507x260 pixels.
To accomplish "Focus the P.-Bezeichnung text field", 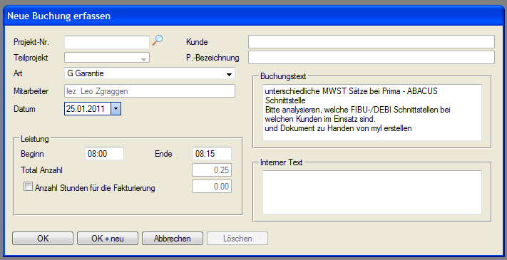I will point(372,58).
